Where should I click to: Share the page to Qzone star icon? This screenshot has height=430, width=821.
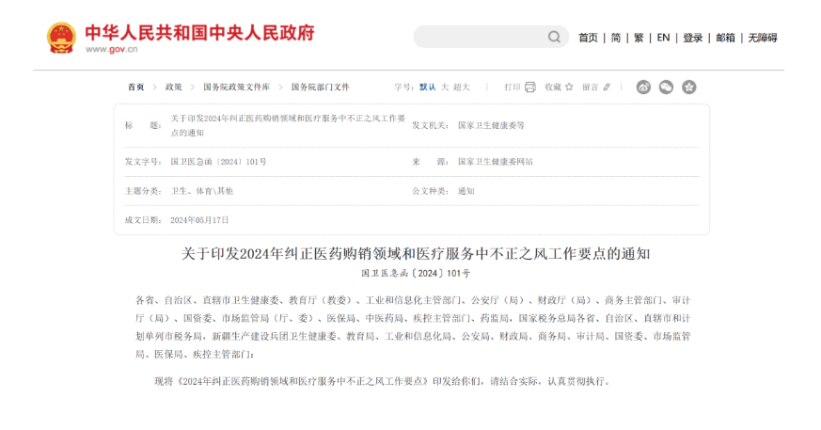click(689, 87)
